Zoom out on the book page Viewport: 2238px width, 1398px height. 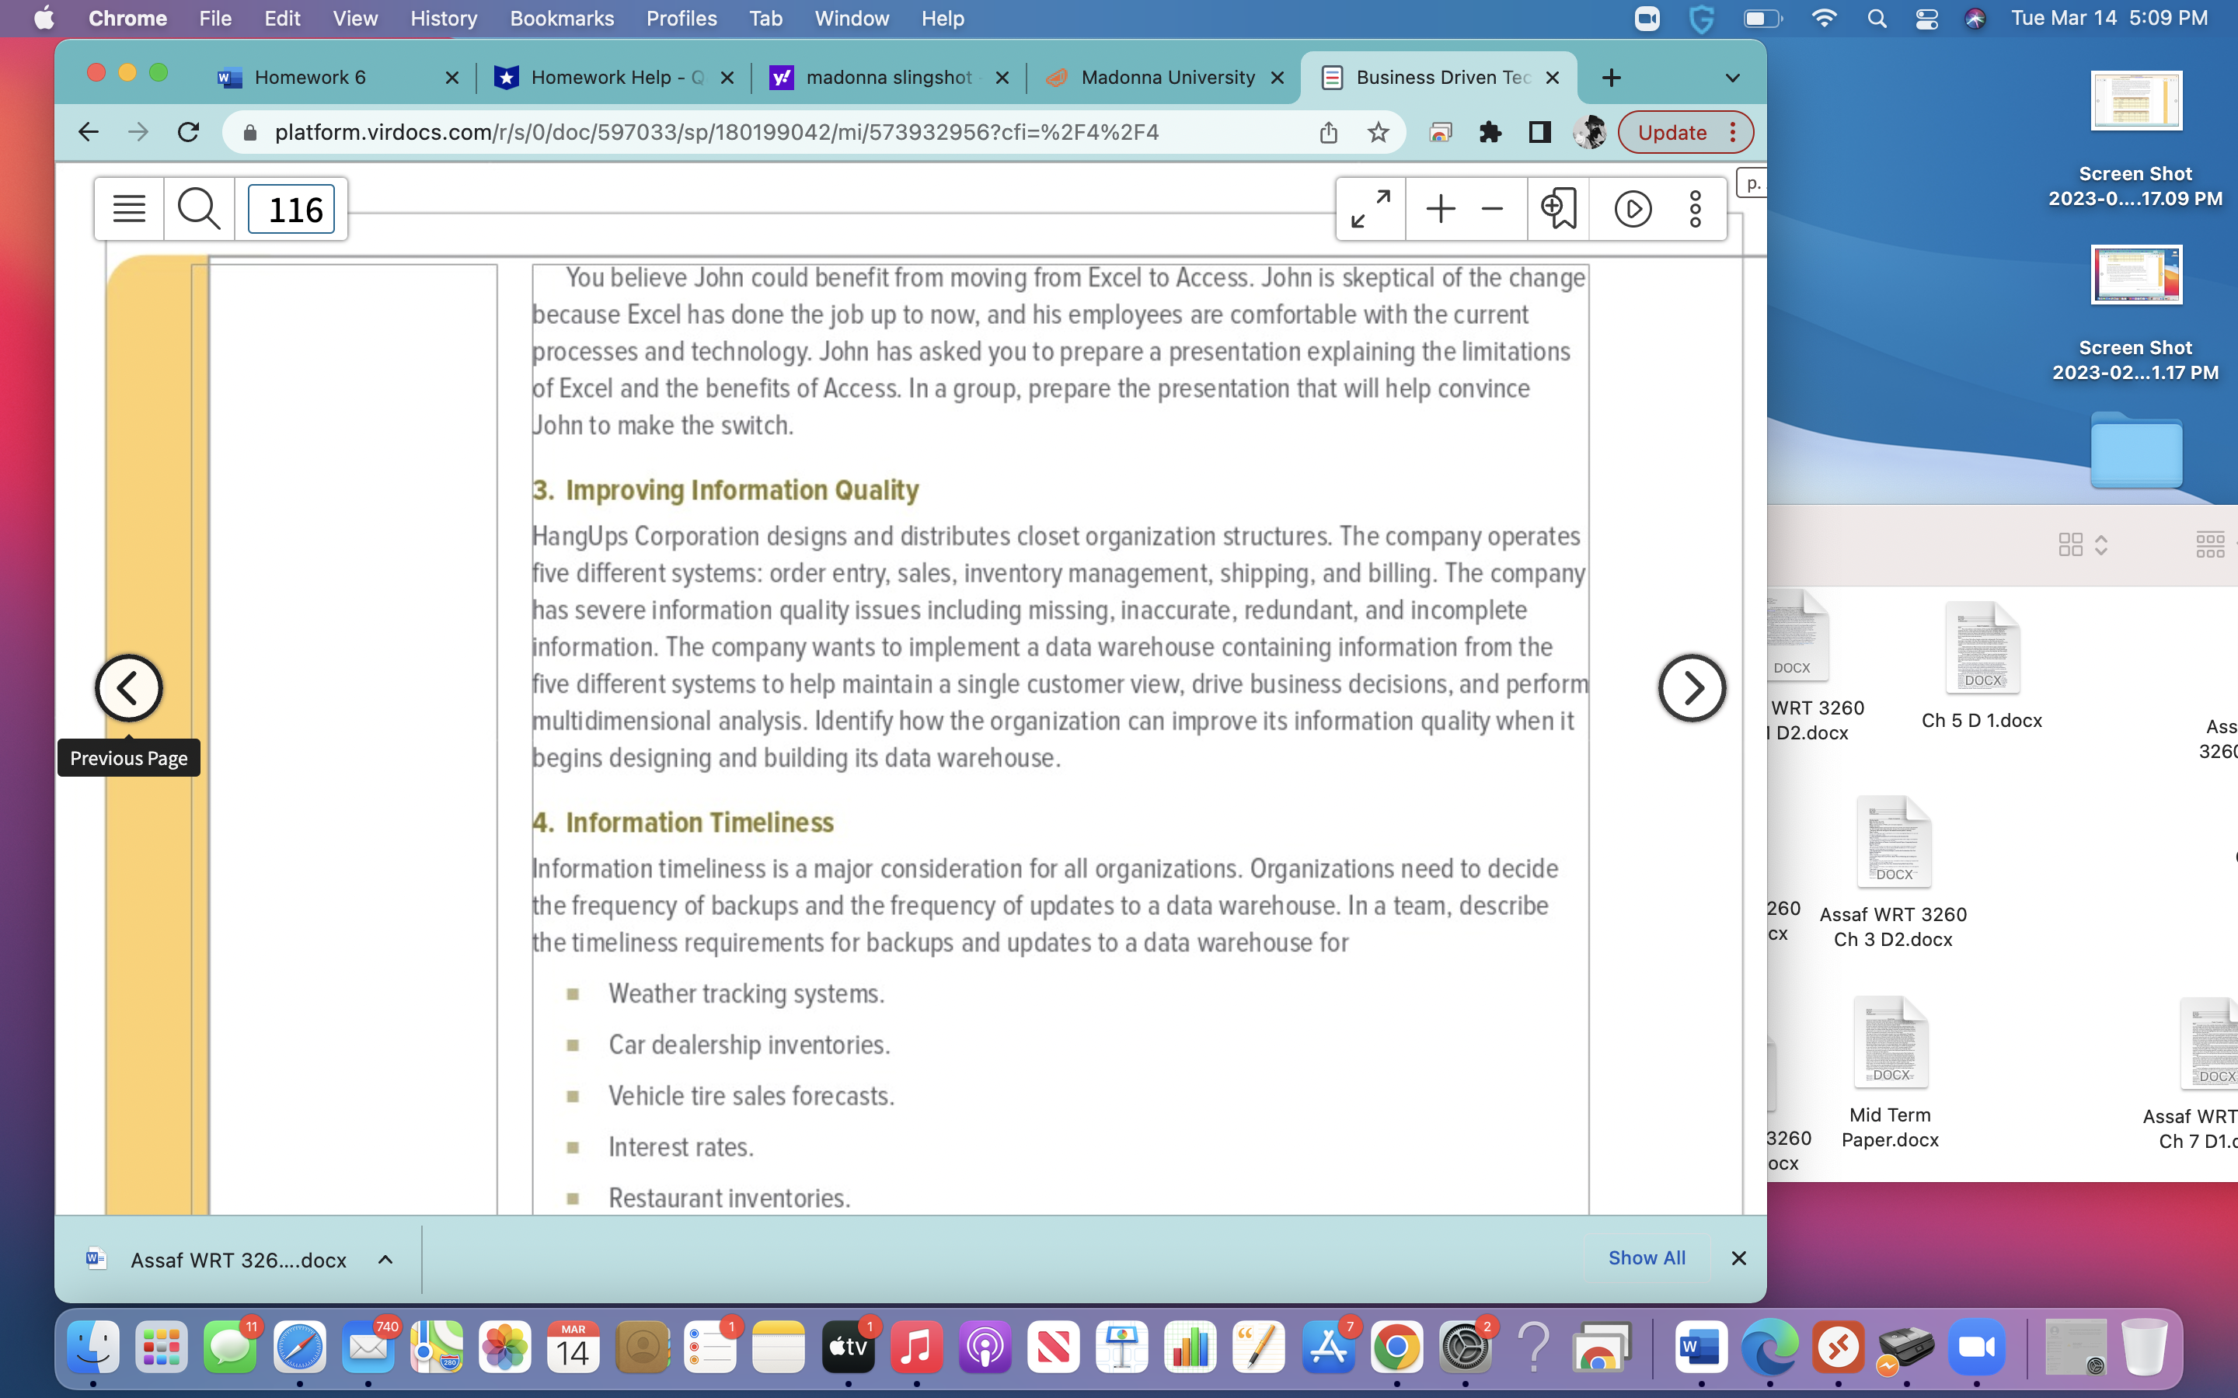click(1492, 208)
